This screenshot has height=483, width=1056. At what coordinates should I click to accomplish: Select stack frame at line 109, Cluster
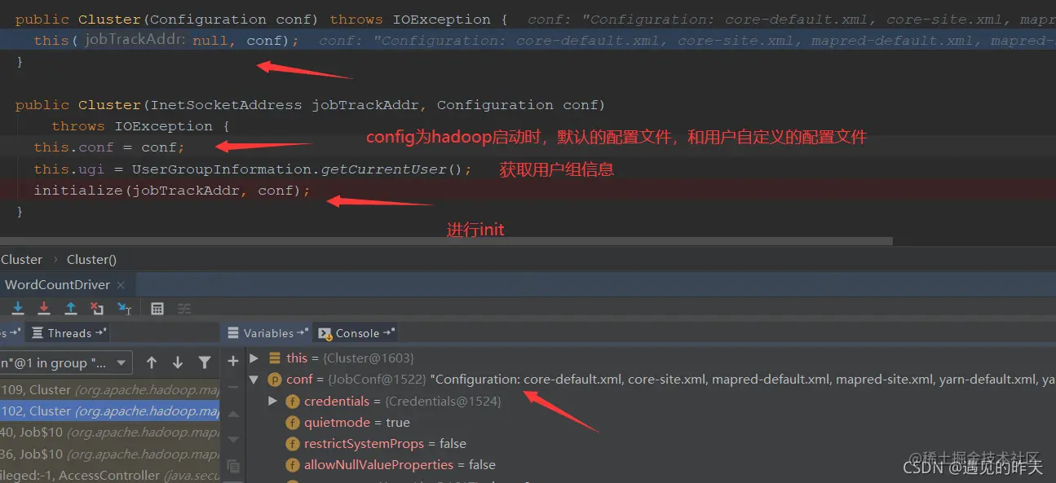point(110,390)
